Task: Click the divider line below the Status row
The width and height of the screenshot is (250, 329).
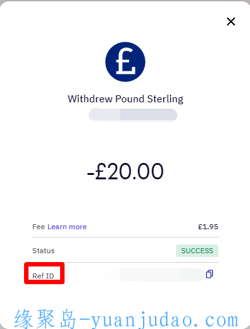Action: click(x=125, y=262)
